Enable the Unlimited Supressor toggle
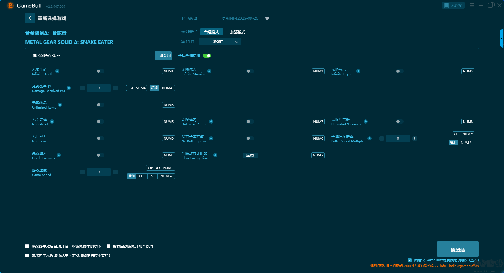Screen dimensions: 504x273 tap(400, 122)
